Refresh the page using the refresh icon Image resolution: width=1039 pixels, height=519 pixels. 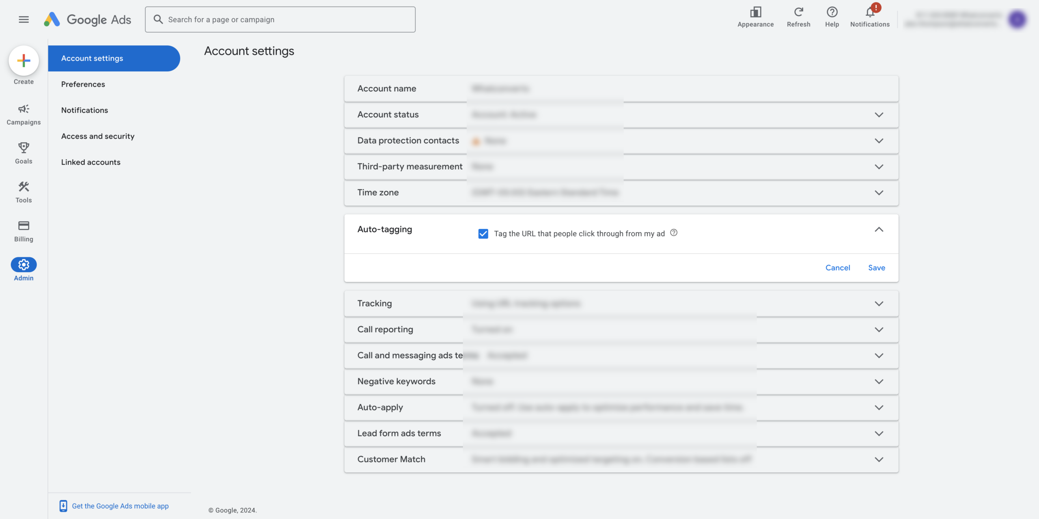798,12
